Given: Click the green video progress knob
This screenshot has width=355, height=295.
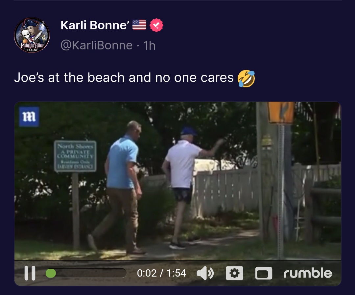Looking at the screenshot, I should click(51, 273).
